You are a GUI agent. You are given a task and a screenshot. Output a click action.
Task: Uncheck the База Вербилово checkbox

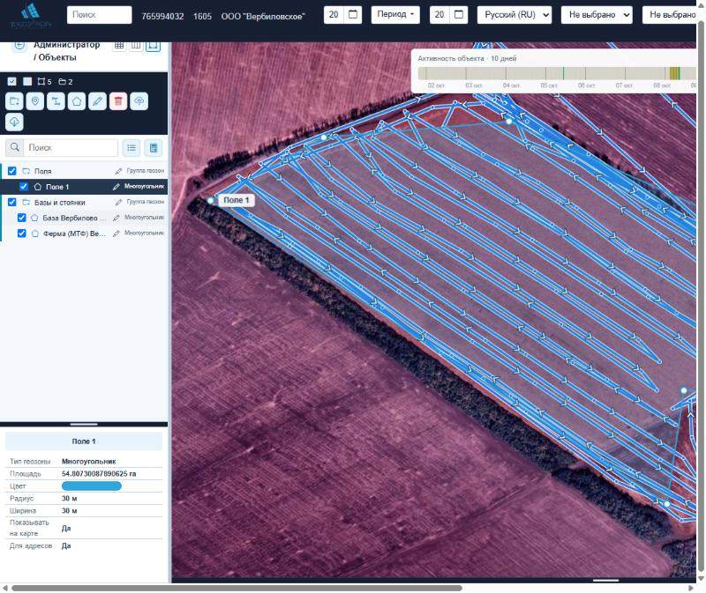click(x=21, y=218)
